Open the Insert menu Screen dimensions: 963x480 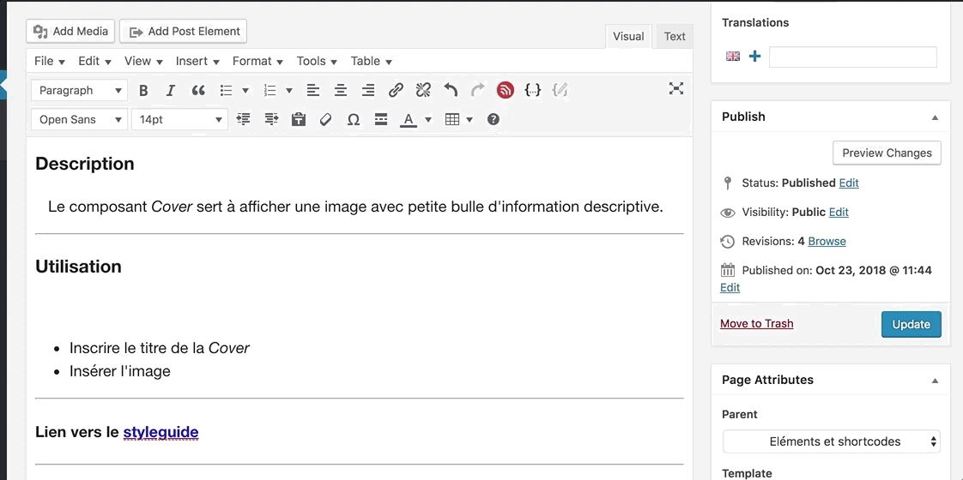tap(197, 61)
